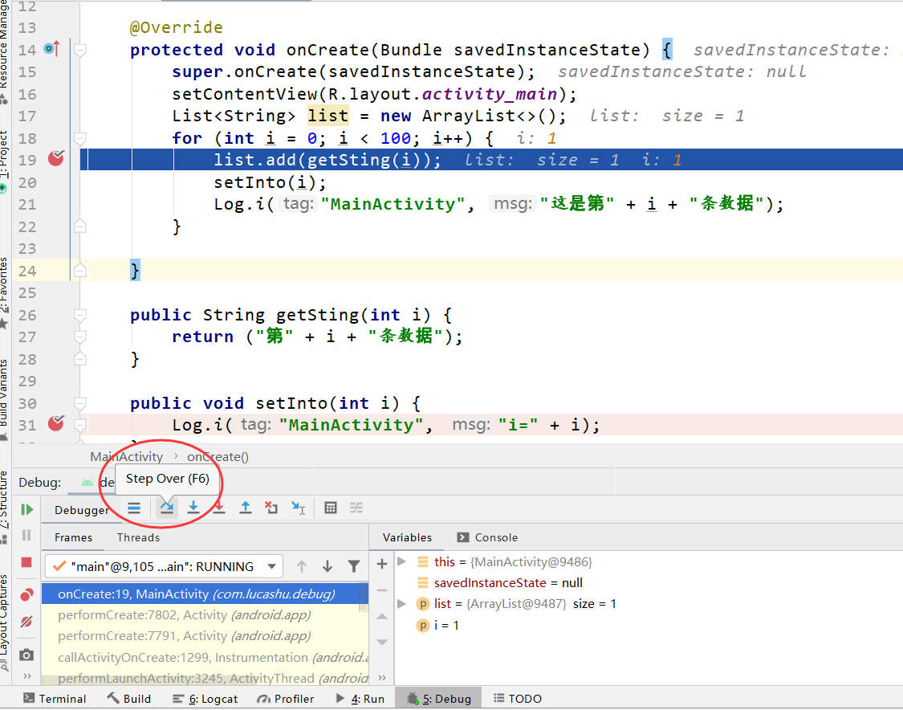Open View Breakpoints double red circles
903x710 pixels.
(x=26, y=594)
